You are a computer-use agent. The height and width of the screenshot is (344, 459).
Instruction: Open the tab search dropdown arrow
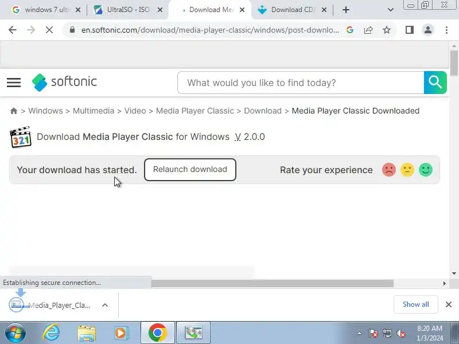(390, 10)
